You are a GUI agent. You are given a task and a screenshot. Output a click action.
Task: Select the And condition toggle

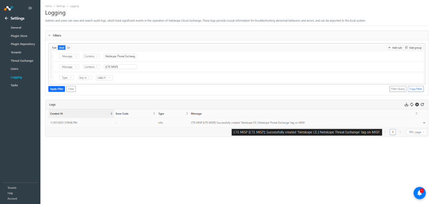[x=62, y=48]
